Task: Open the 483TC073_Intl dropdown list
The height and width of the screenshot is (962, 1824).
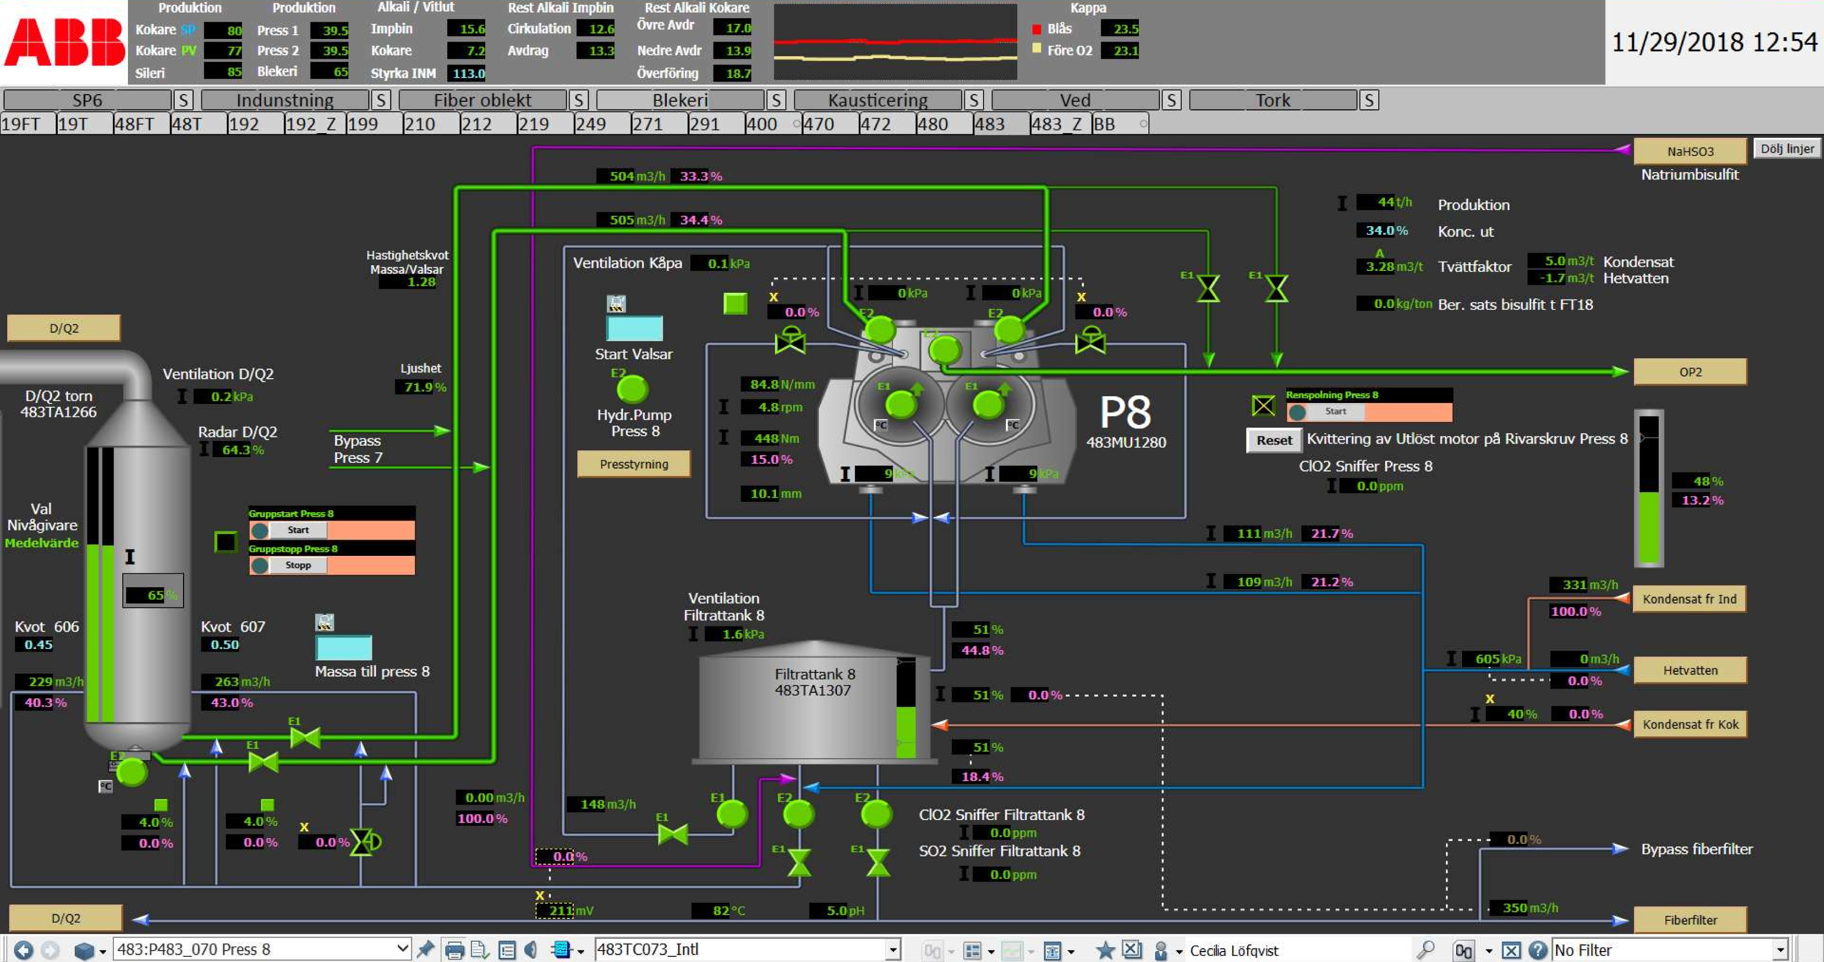Action: click(x=893, y=949)
